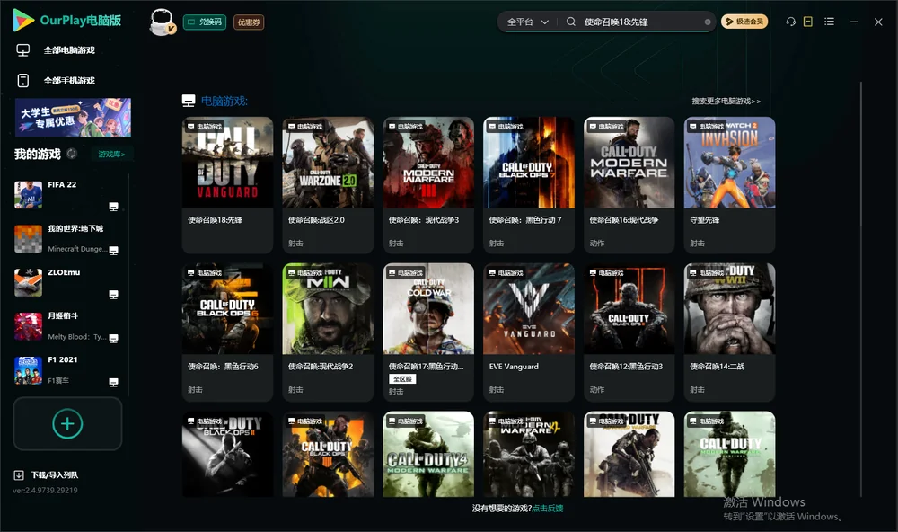
Task: Open the 使命召唤:战区2.0 game card
Action: [x=328, y=184]
